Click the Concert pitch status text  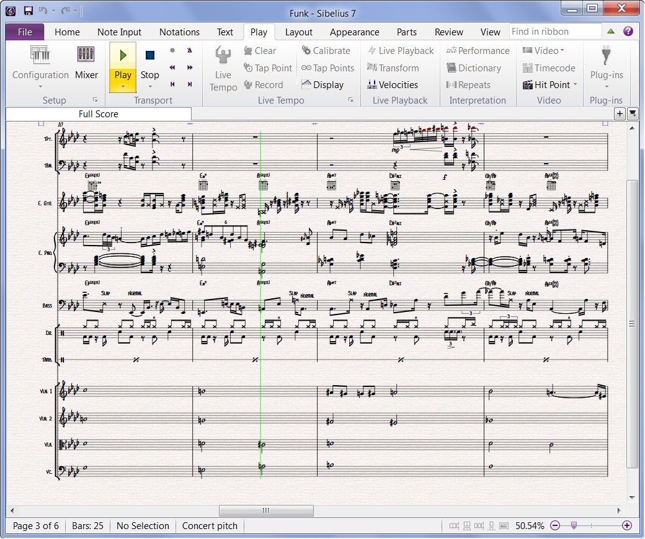point(210,526)
